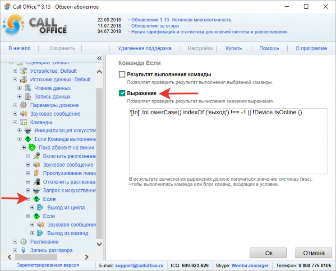This screenshot has height=271, width=336.
Task: Click the Запись данных icon
Action: click(x=28, y=97)
